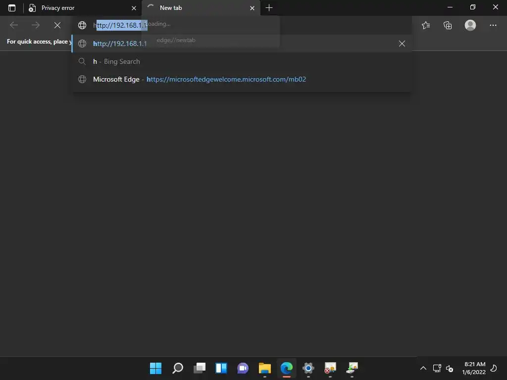
Task: Stop loading the page
Action: [x=57, y=25]
